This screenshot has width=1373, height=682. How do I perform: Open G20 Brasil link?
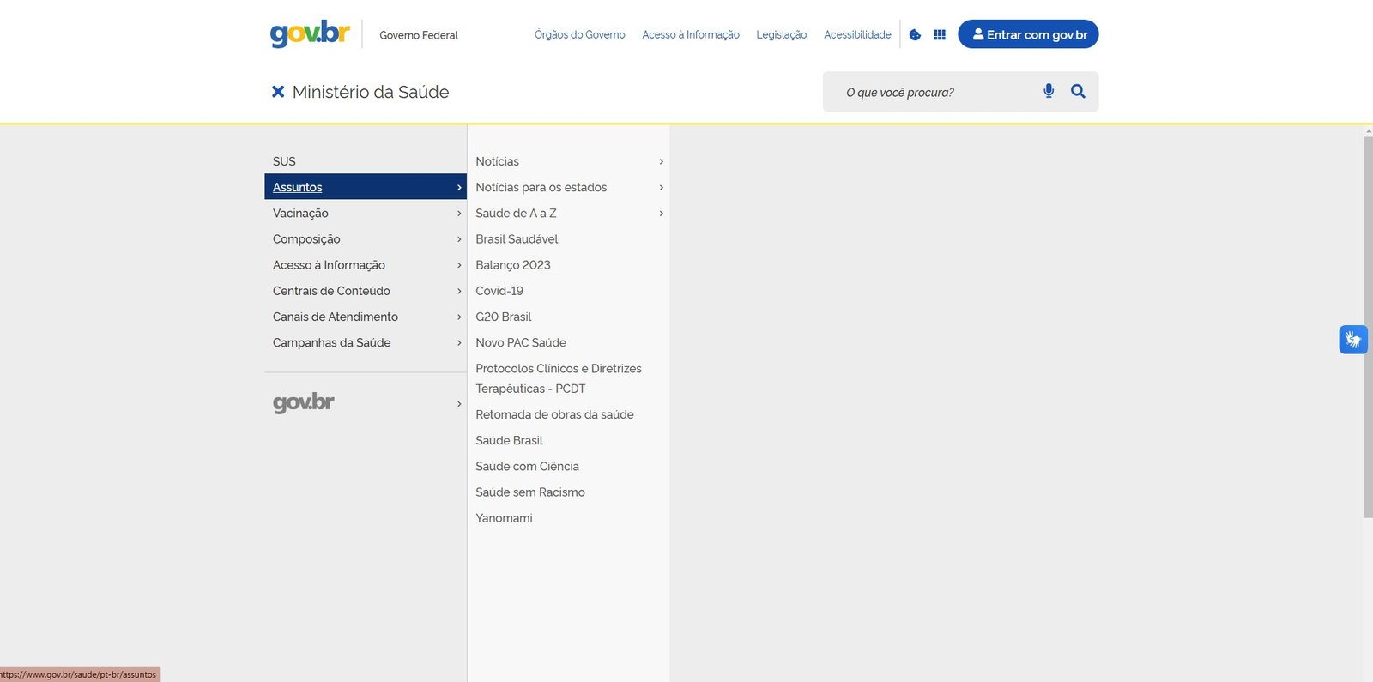(504, 317)
